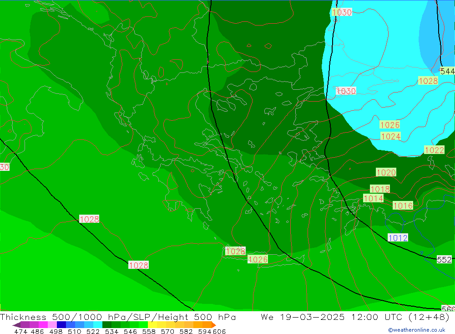Screen dimensions: 455x334
Task: Click the purple arrow at legend's low end
Action: point(16,325)
